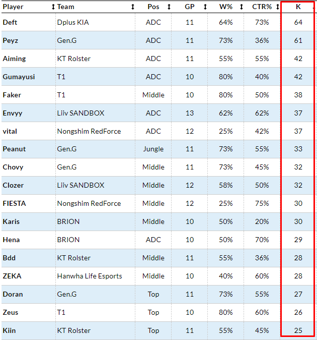This screenshot has height=340, width=317.
Task: Click the Team column sort arrow
Action: pos(133,7)
